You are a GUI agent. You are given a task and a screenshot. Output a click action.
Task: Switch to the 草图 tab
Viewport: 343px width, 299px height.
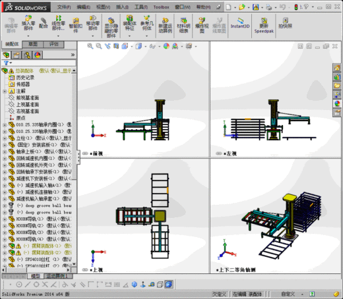(x=33, y=44)
